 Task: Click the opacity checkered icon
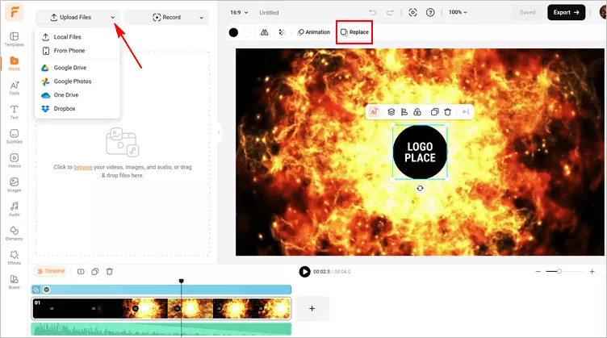click(283, 32)
